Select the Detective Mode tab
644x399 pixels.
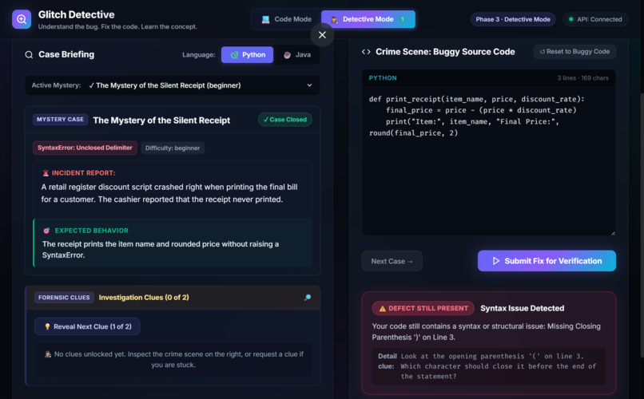368,19
